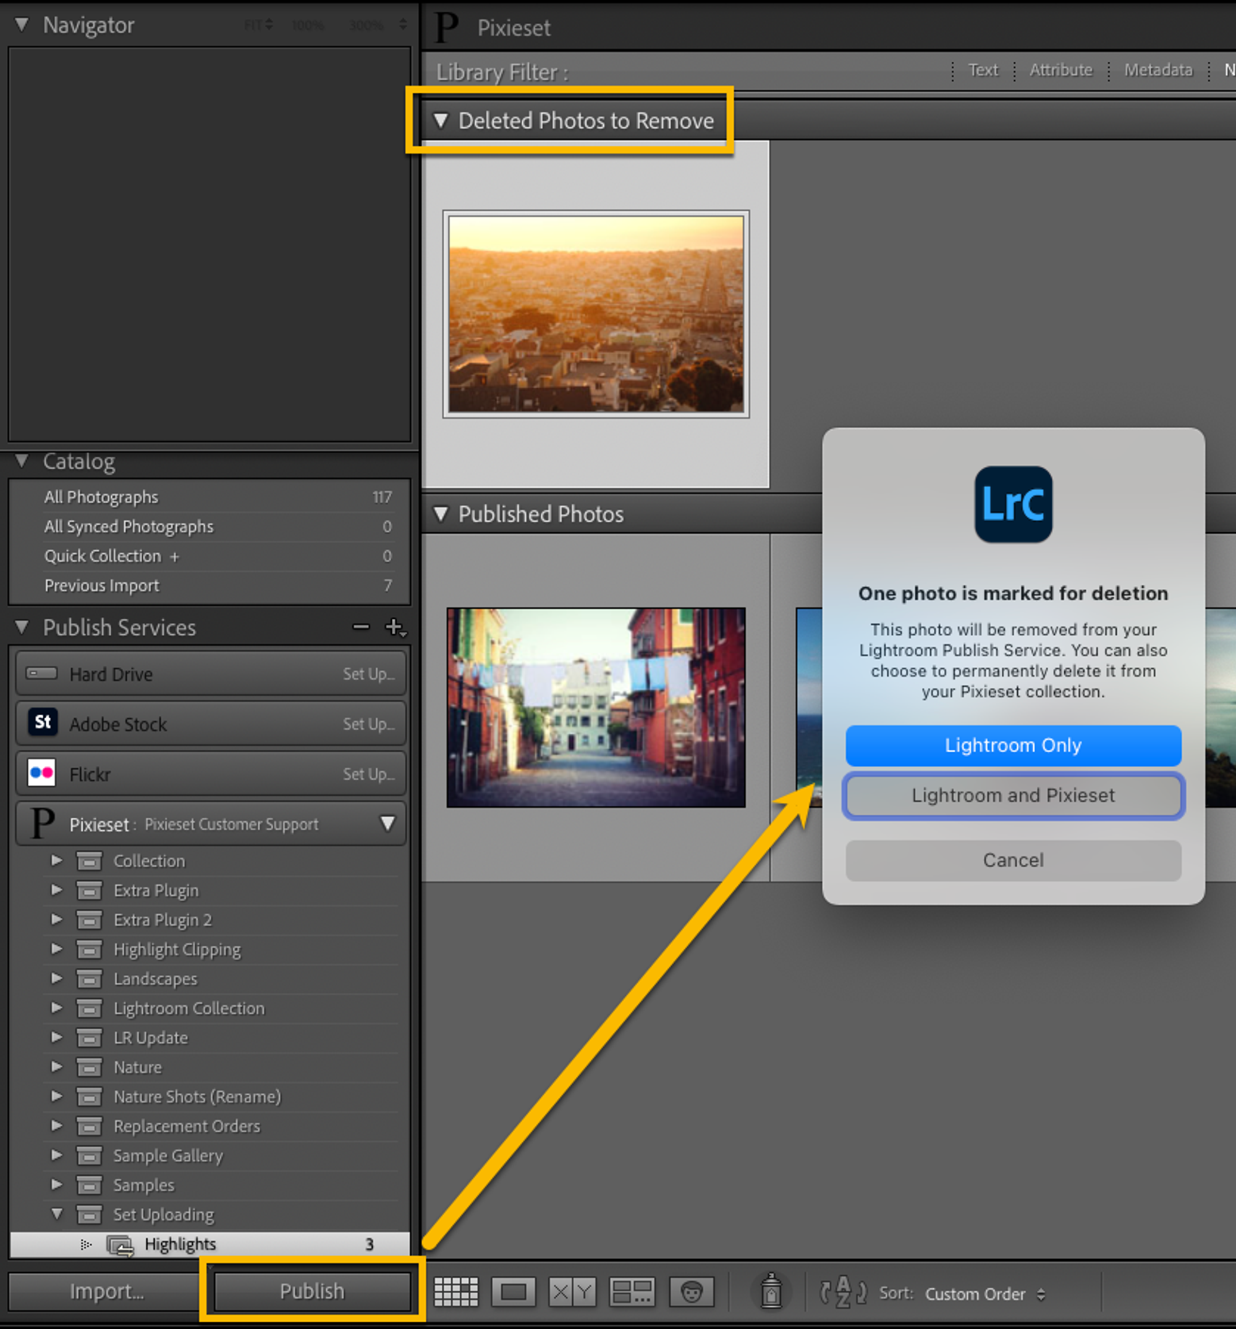Screen dimensions: 1236x1329
Task: Open Compare XY view
Action: point(572,1291)
